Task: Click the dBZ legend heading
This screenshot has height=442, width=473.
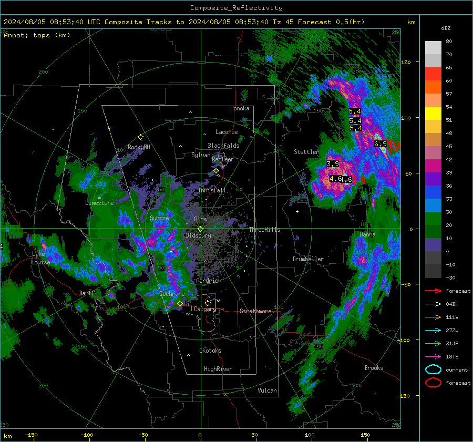Action: tap(446, 28)
